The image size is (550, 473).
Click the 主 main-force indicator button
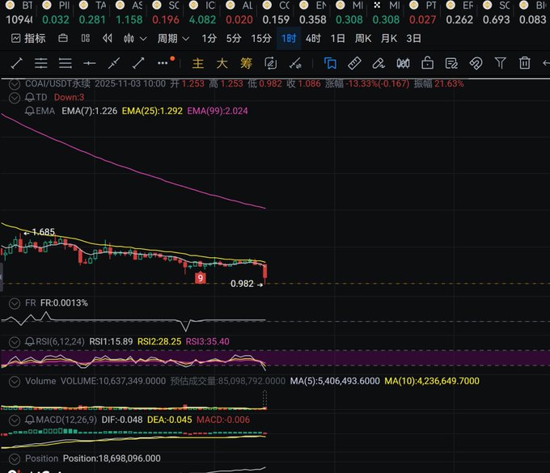pyautogui.click(x=198, y=63)
